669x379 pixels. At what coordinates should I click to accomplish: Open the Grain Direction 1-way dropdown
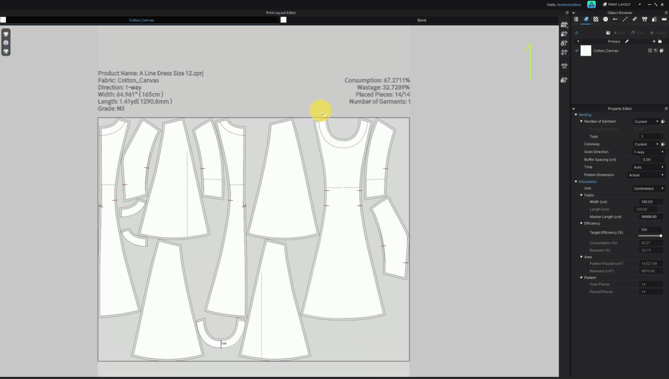tap(649, 152)
